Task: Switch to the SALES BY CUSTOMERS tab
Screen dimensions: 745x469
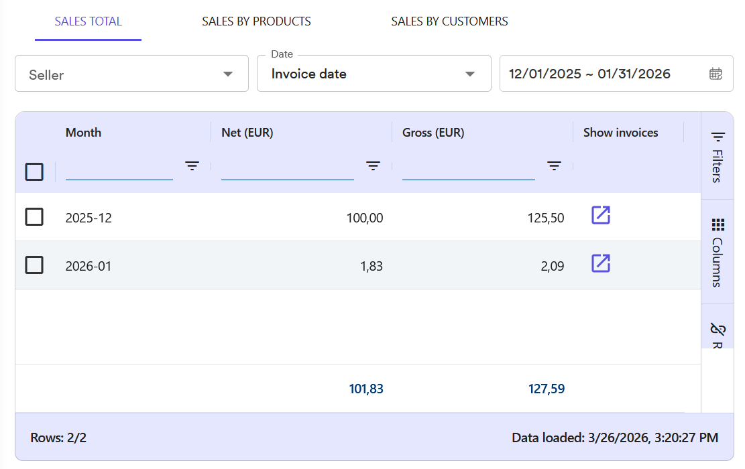Action: [449, 21]
